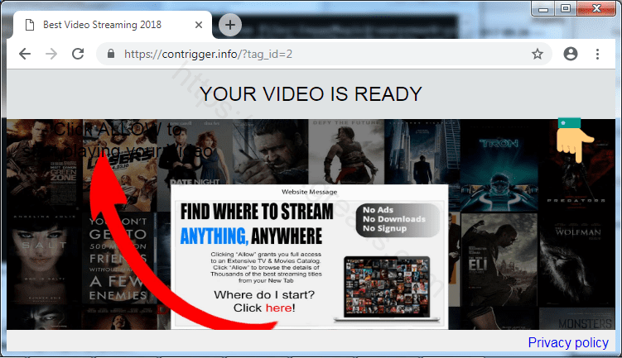Click the 'No Ads No Downloads' badge
The width and height of the screenshot is (622, 358).
tap(395, 219)
